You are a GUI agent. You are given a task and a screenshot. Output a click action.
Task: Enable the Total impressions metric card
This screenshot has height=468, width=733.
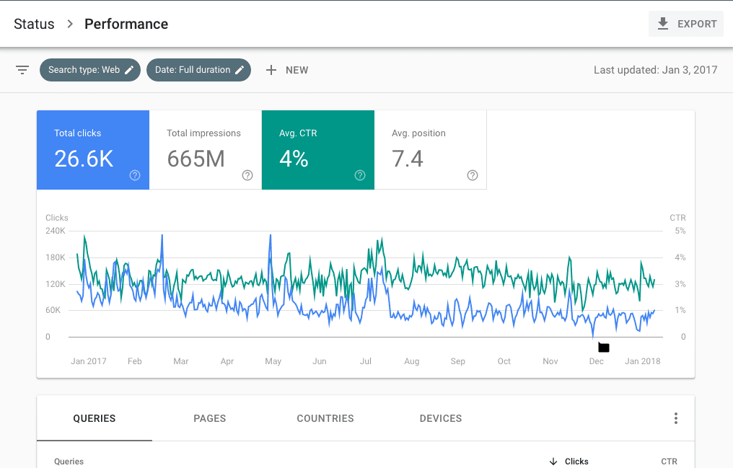point(206,150)
